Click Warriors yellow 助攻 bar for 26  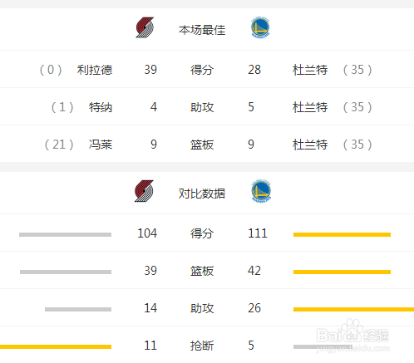tap(353, 309)
